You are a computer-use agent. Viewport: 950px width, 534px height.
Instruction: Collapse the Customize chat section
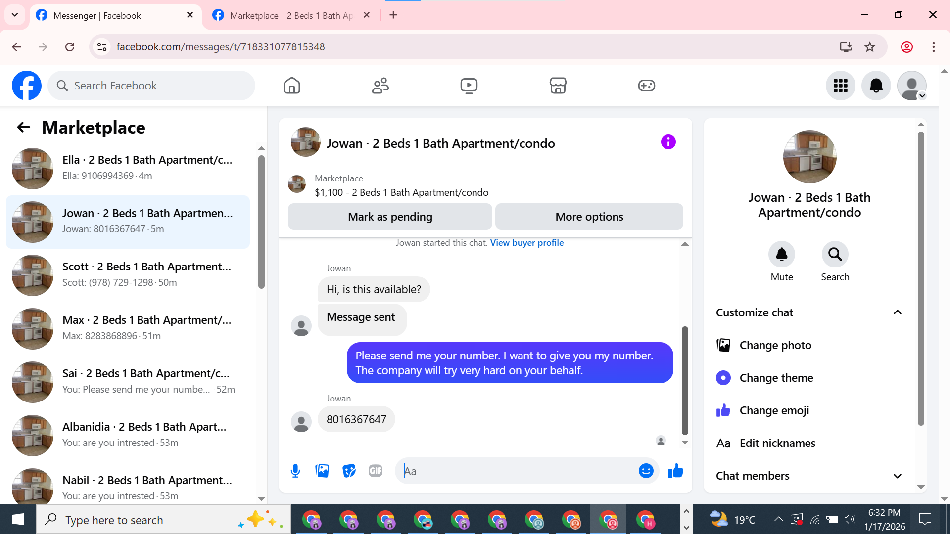click(897, 312)
